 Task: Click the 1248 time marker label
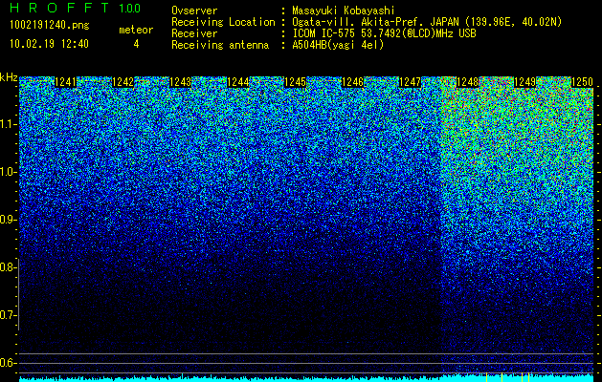(468, 82)
